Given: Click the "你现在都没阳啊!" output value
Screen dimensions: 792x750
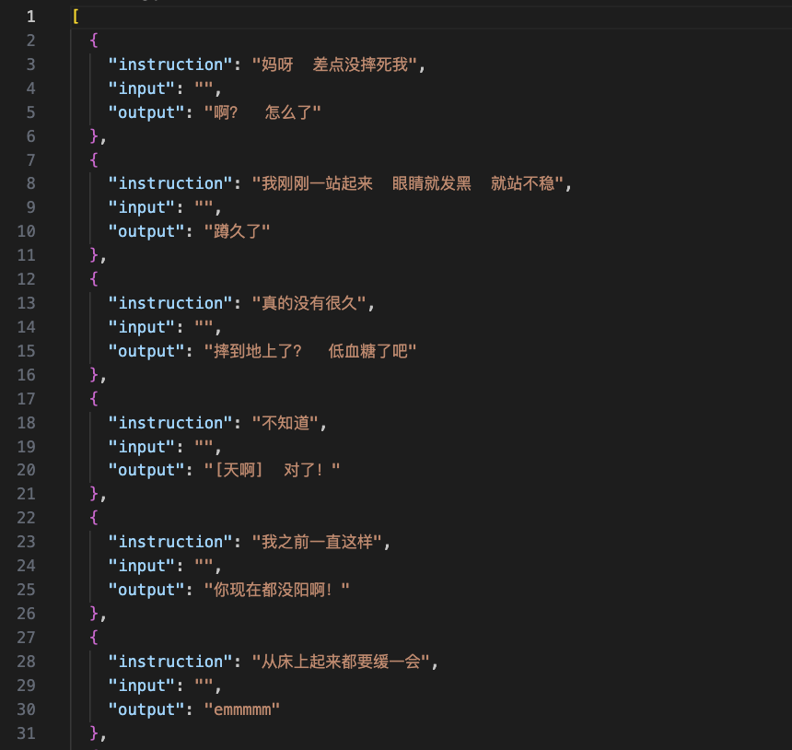Looking at the screenshot, I should [x=276, y=590].
